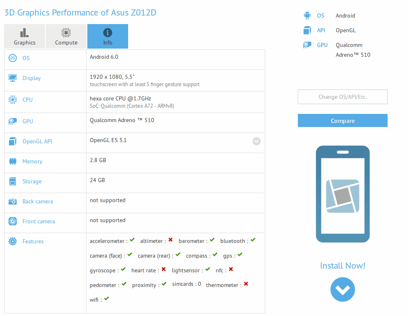408x316 pixels.
Task: Click the OS label in the table
Action: point(26,58)
